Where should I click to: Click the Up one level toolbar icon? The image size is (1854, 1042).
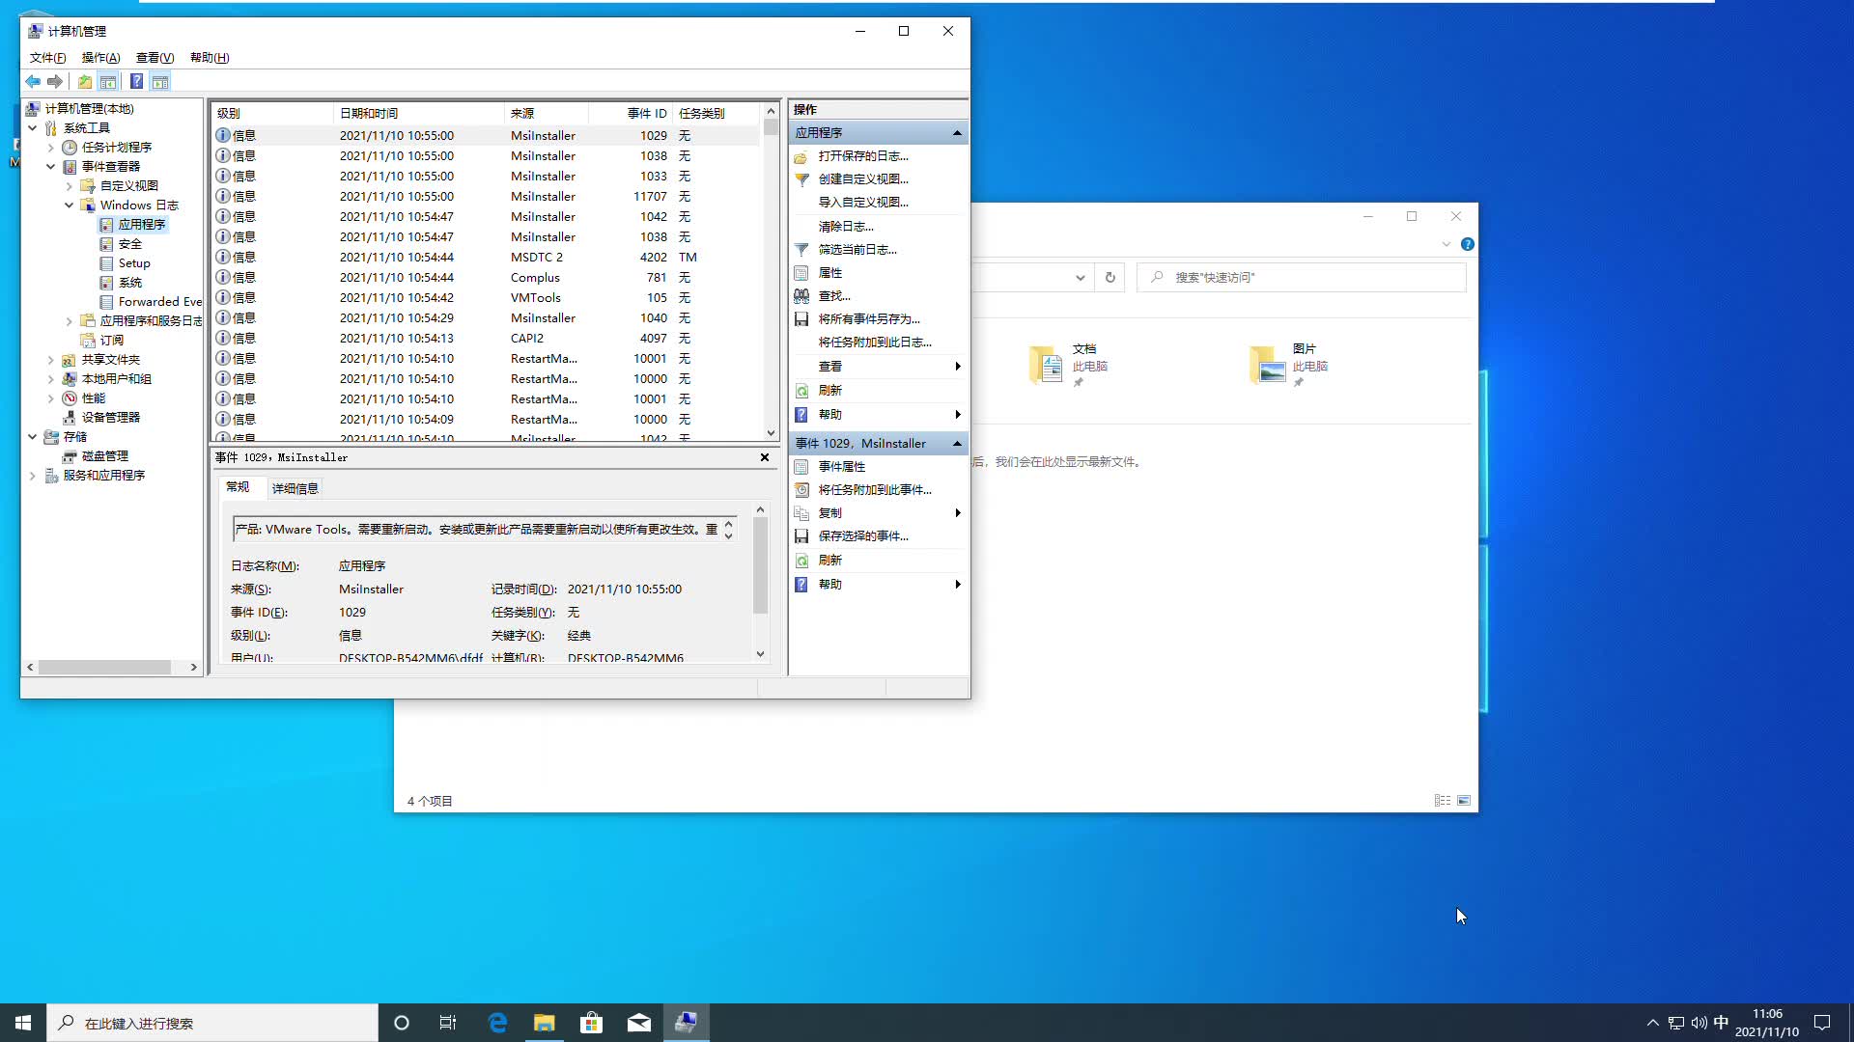(85, 82)
